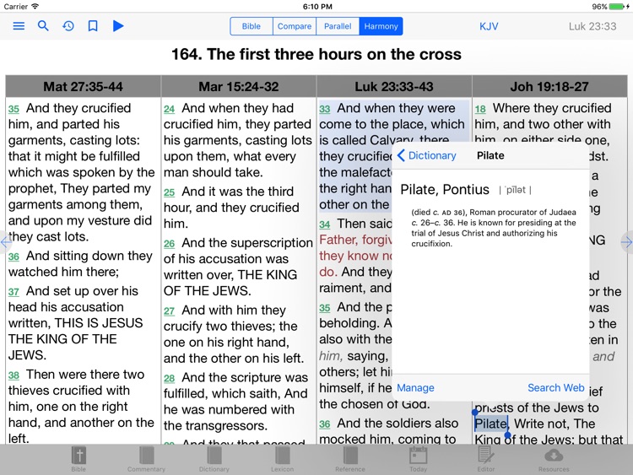
Task: Tap verse number 26 in Mark
Action: pos(169,244)
